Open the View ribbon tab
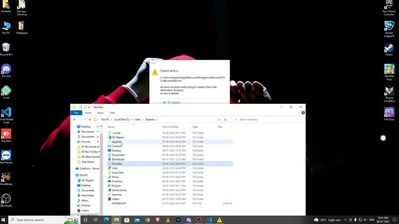 (112, 113)
